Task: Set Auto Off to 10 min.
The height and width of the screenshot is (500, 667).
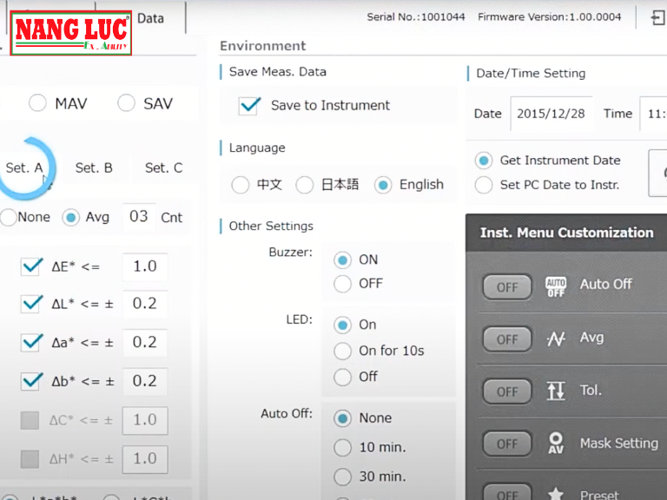Action: point(343,448)
